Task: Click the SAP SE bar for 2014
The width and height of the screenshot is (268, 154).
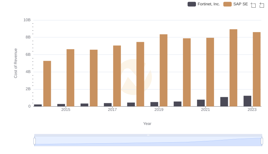Action: click(47, 84)
